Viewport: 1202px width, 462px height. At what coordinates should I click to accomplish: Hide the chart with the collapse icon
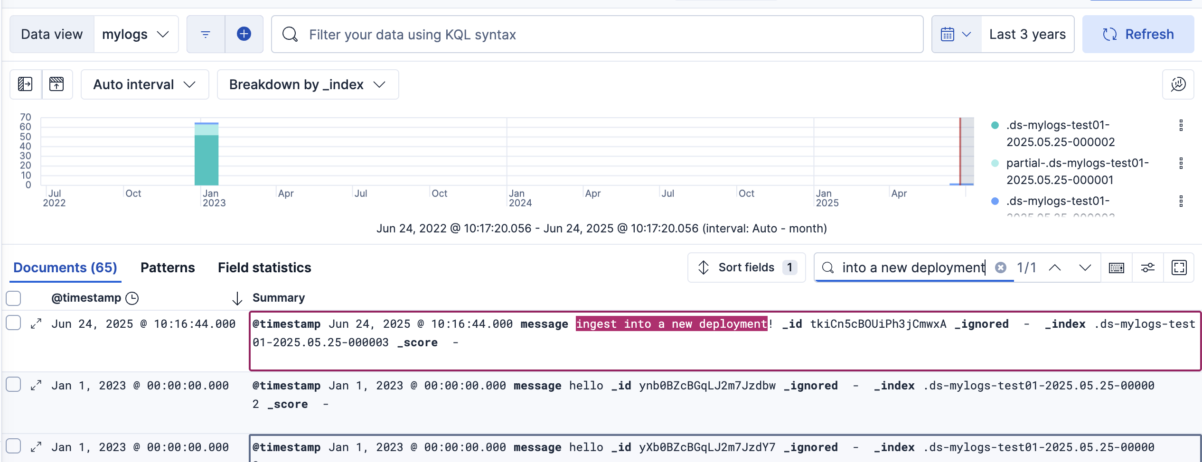57,84
